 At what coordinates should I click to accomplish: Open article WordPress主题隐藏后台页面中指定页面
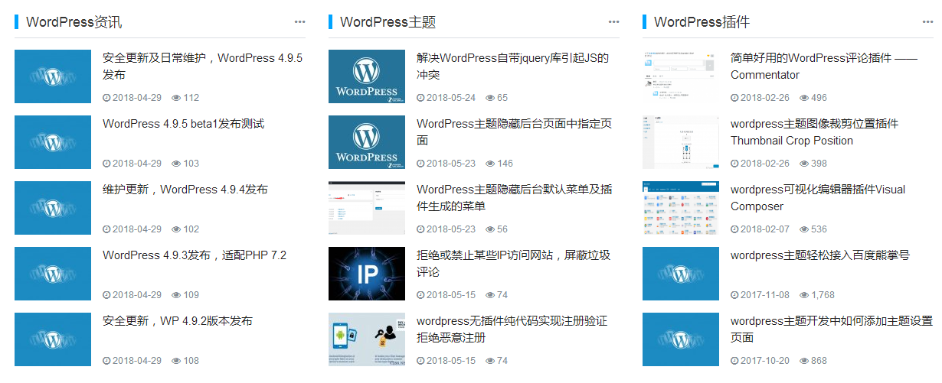[x=514, y=132]
